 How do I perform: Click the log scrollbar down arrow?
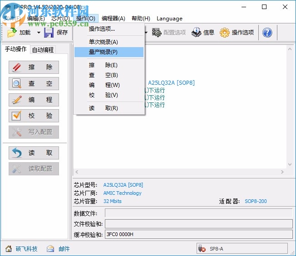coord(290,164)
